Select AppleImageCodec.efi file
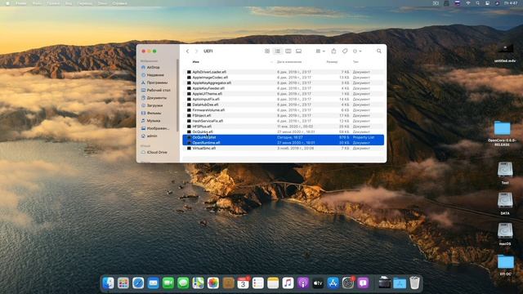The height and width of the screenshot is (294, 523). click(284, 78)
